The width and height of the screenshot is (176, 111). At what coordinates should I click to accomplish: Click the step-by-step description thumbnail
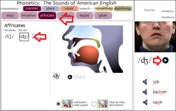click(x=102, y=103)
